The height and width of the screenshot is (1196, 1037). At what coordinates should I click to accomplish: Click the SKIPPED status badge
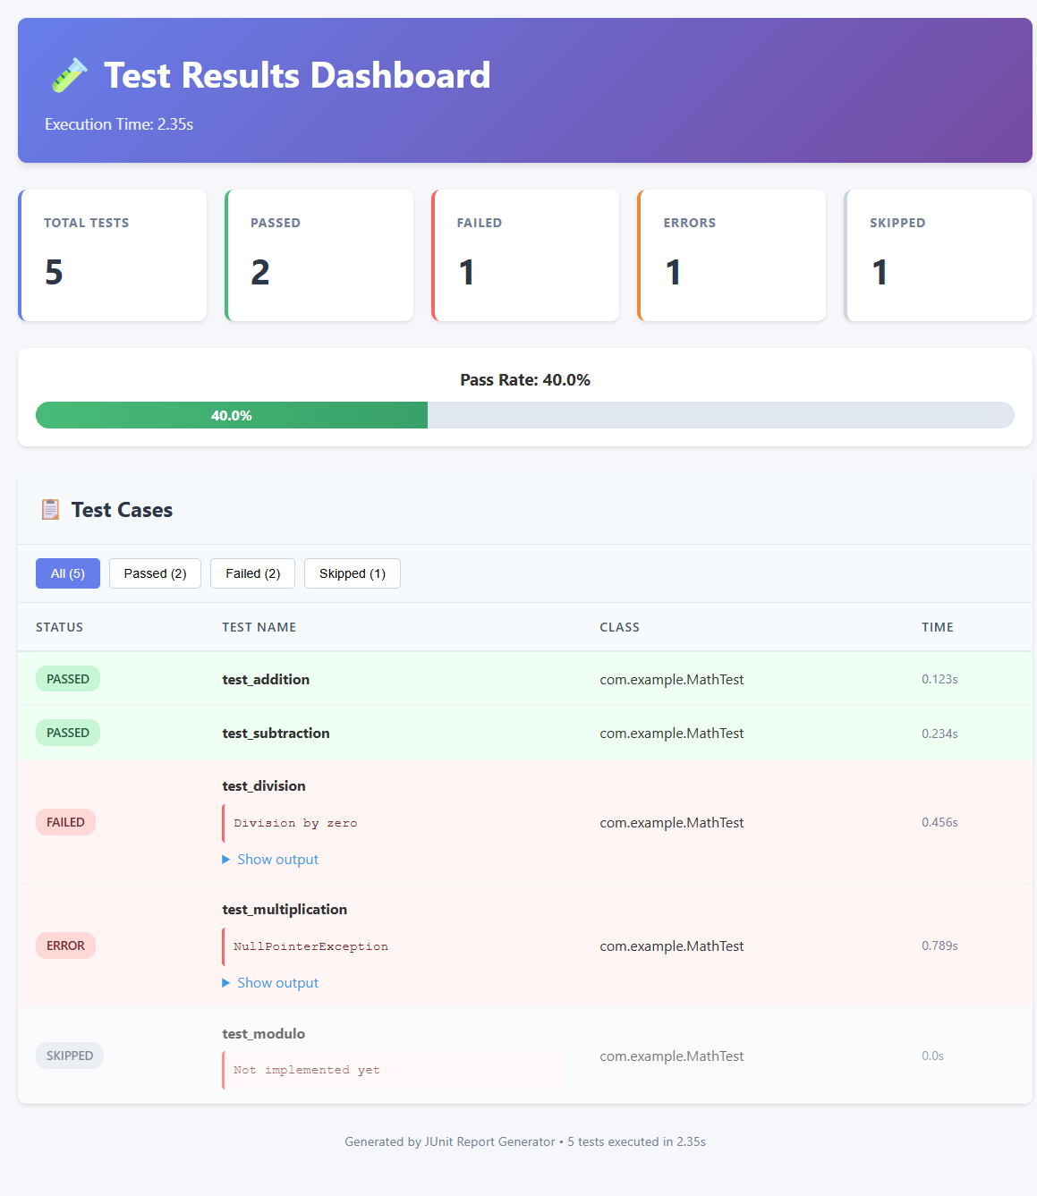pyautogui.click(x=70, y=1056)
